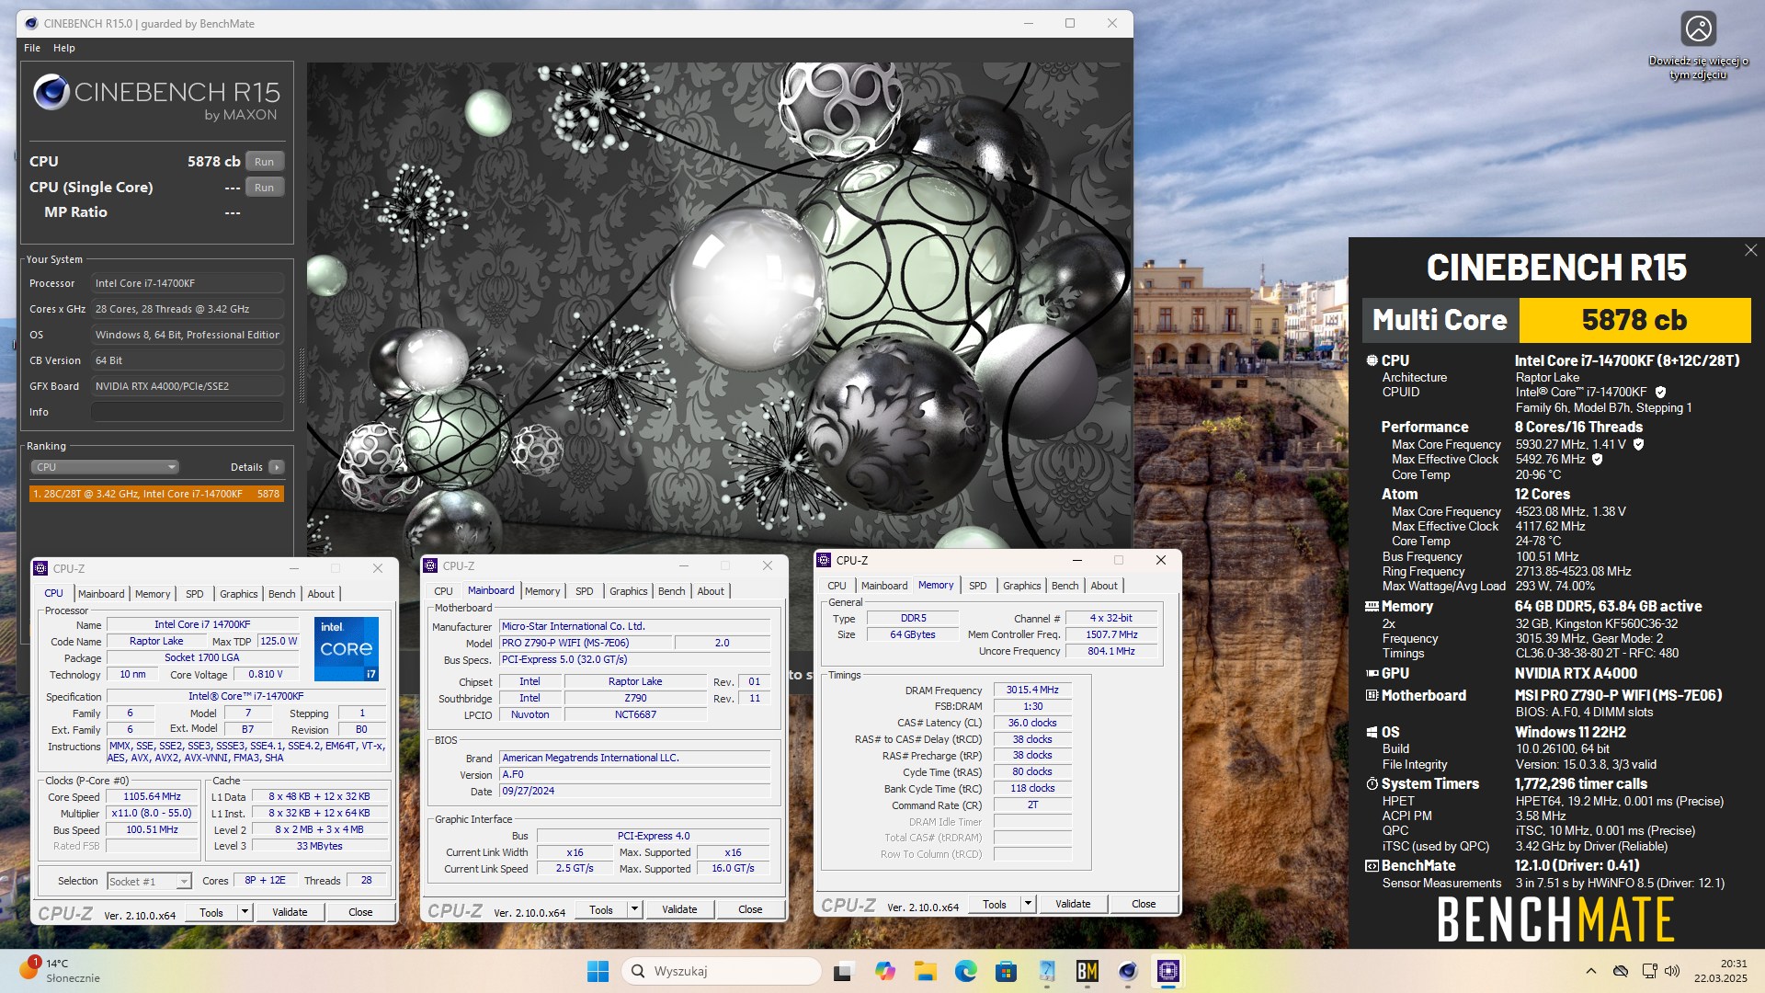This screenshot has width=1765, height=993.
Task: Click the Intel Core i7 badge in CPU-Z
Action: pyautogui.click(x=347, y=649)
